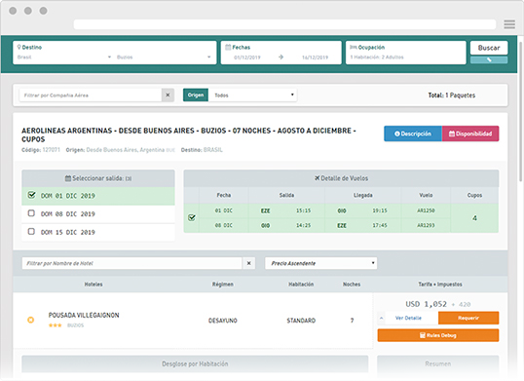Click the Buscar button

coord(489,48)
